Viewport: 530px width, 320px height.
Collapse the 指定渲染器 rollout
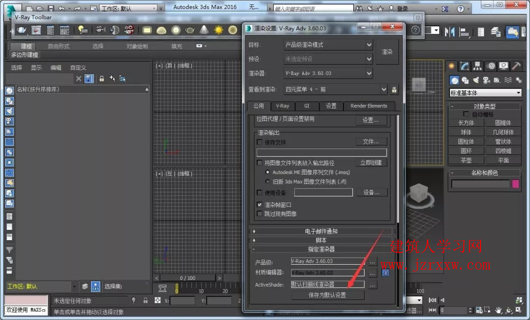(321, 249)
